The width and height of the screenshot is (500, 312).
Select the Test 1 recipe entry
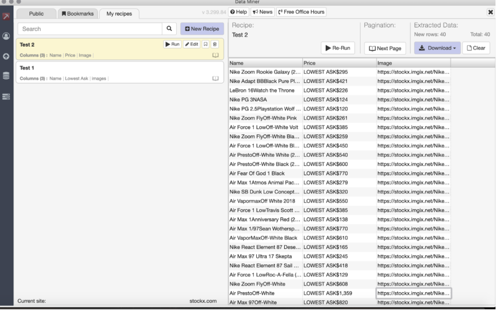(x=90, y=72)
